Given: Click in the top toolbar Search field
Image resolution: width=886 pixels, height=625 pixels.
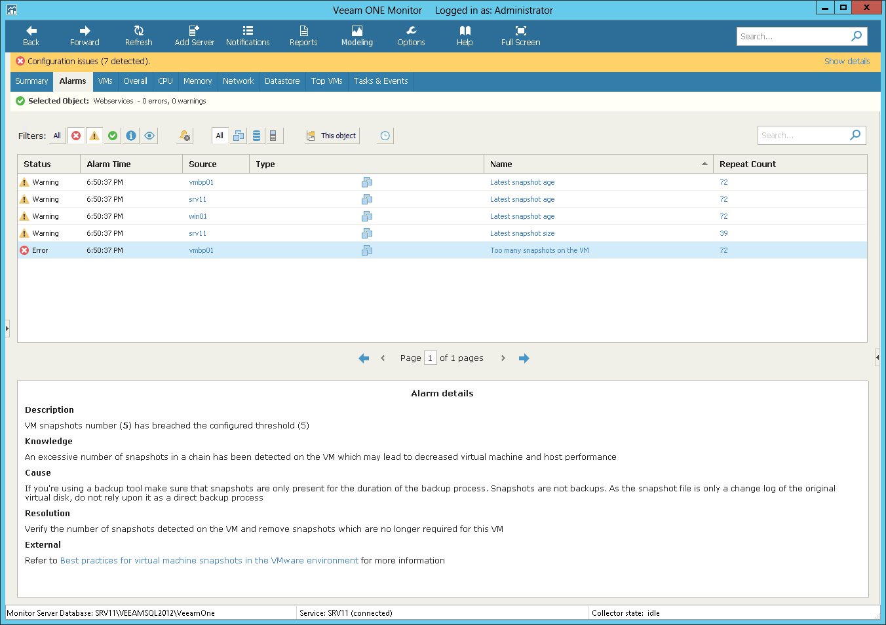Looking at the screenshot, I should 793,36.
